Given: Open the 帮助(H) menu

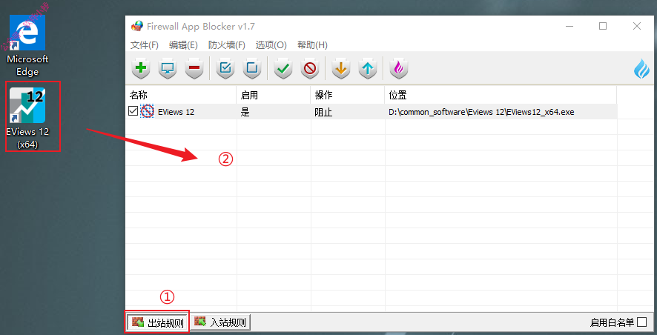Looking at the screenshot, I should tap(312, 44).
